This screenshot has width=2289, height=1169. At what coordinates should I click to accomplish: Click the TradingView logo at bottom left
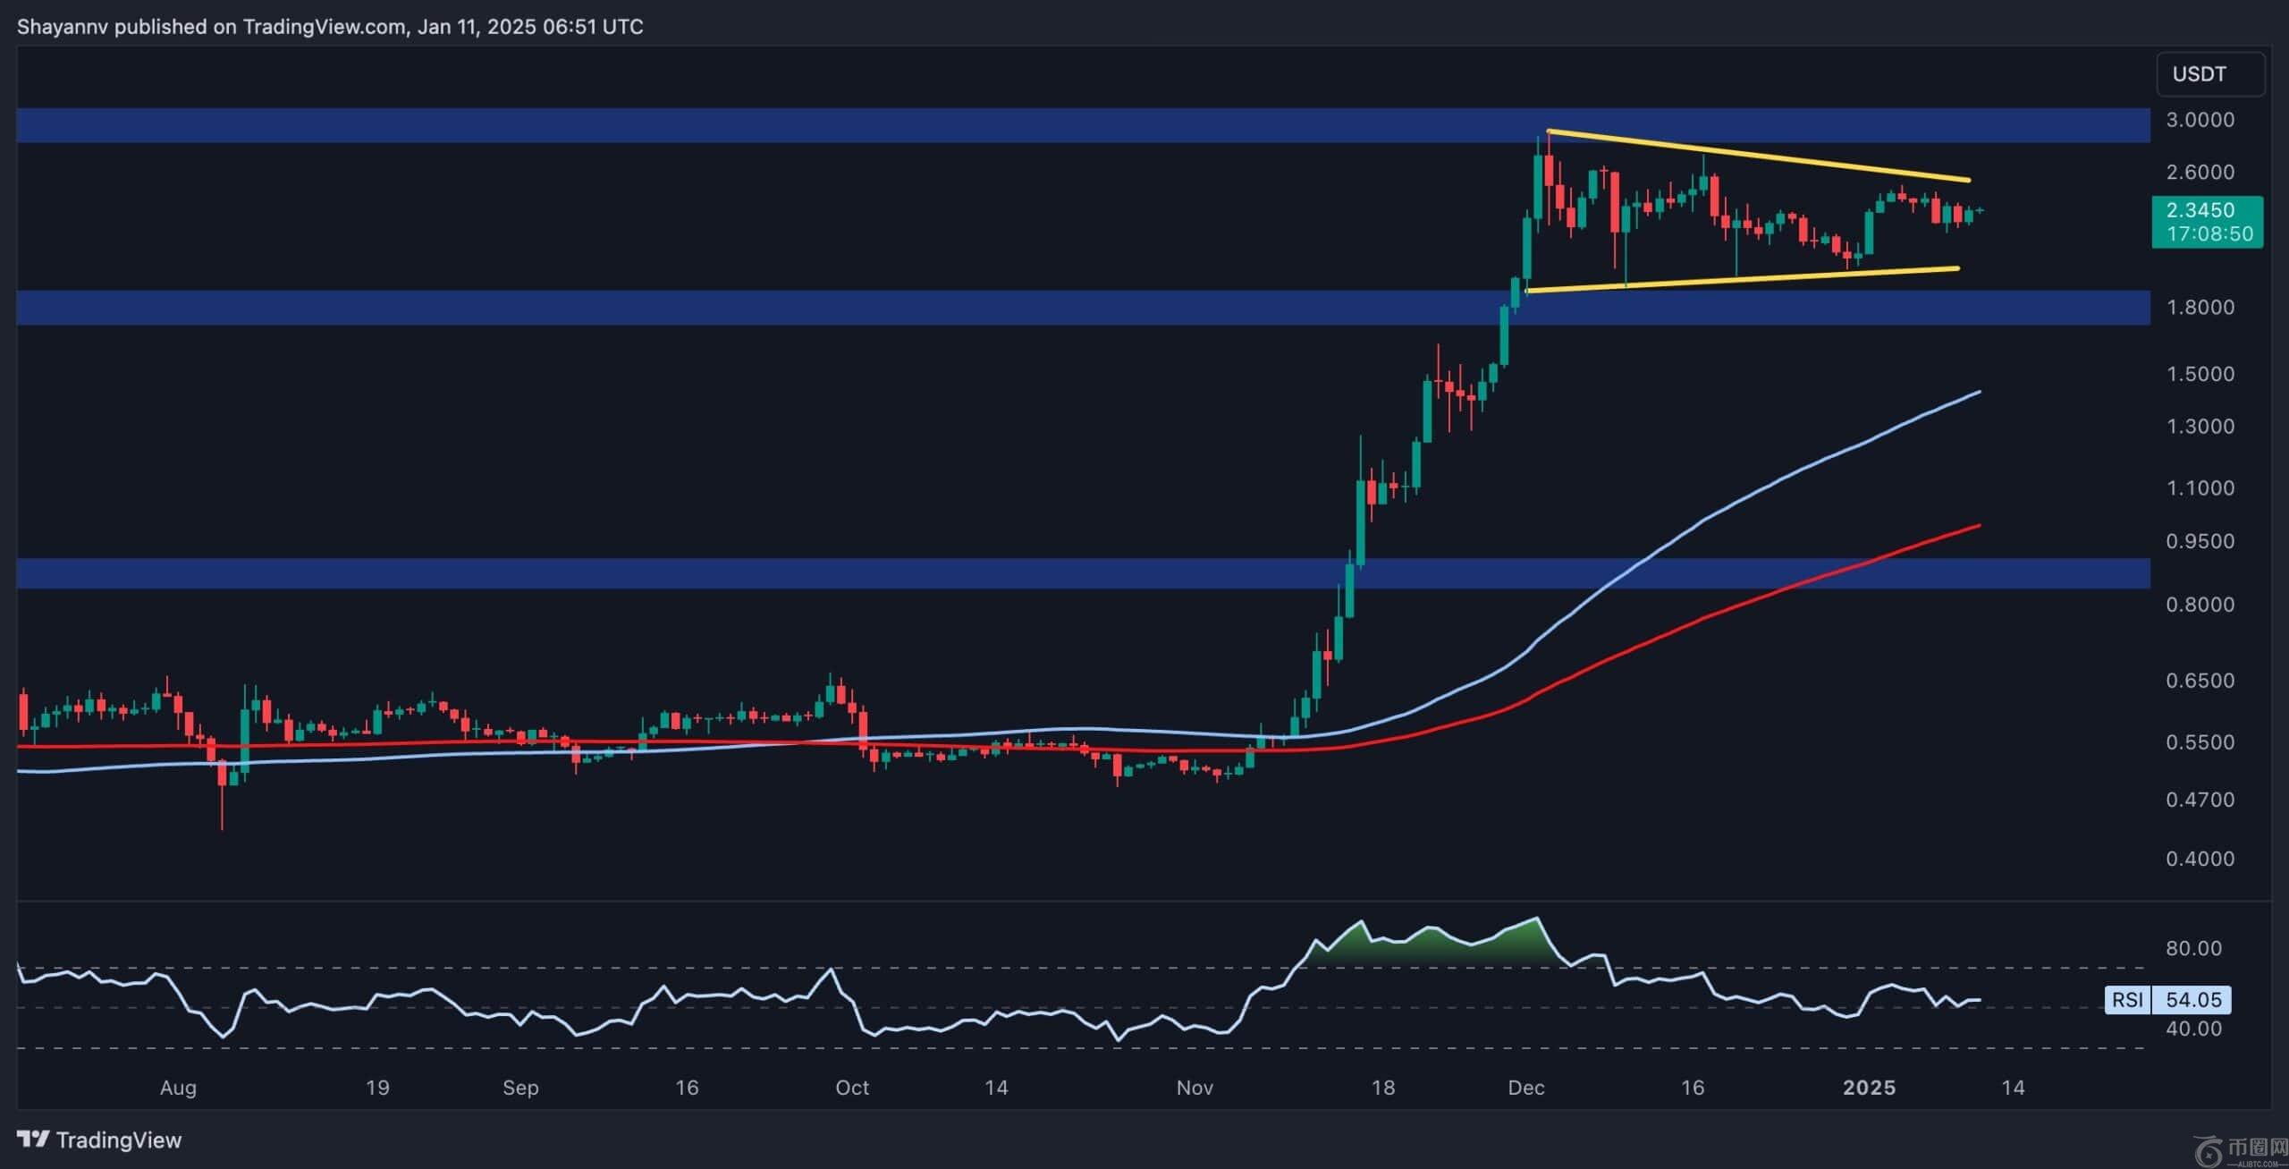[x=99, y=1139]
